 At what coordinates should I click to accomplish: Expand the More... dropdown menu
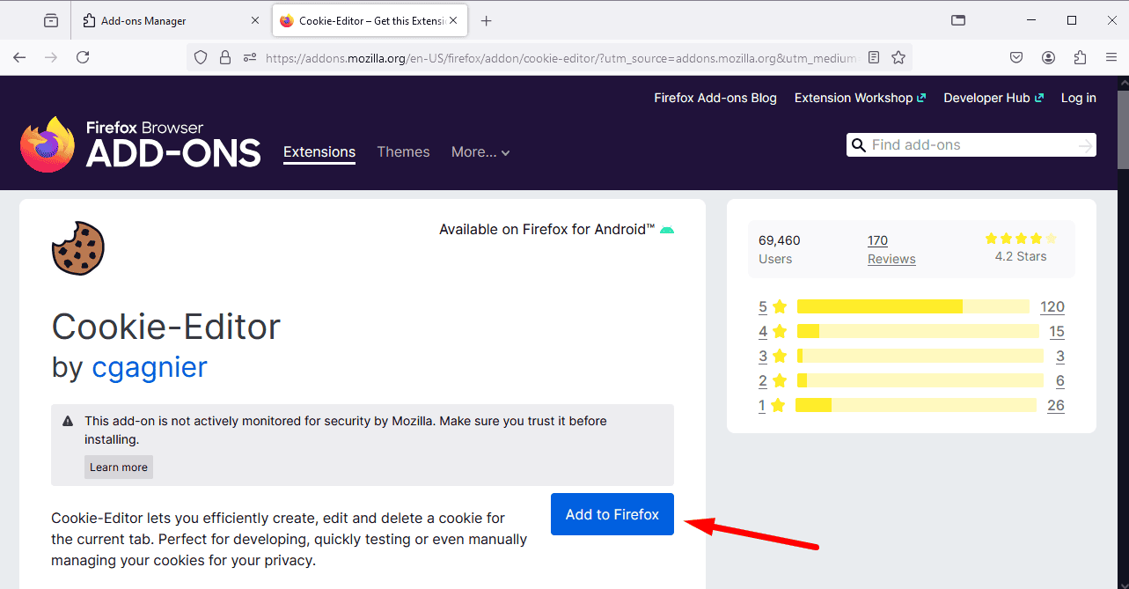(480, 152)
